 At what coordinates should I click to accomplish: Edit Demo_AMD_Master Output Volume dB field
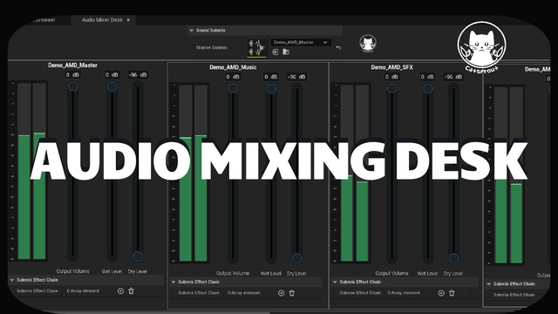click(72, 75)
